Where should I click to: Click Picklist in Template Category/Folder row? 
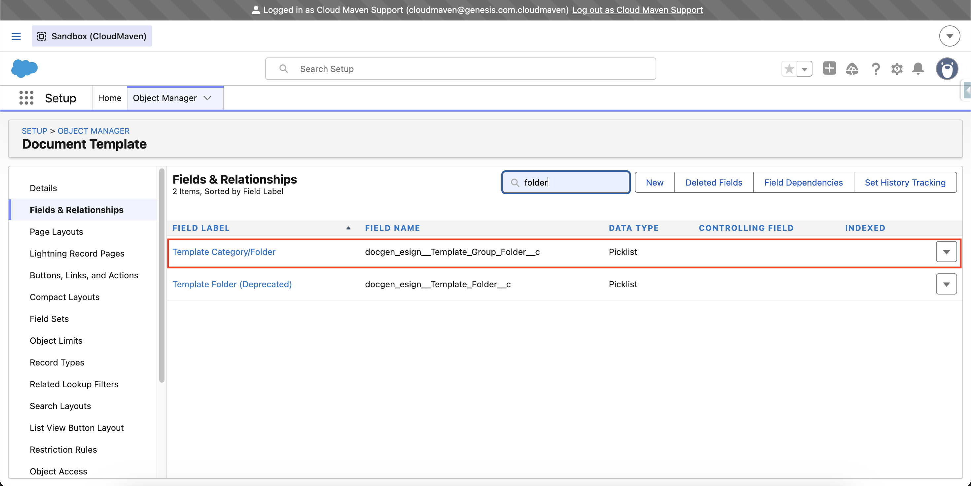[623, 252]
